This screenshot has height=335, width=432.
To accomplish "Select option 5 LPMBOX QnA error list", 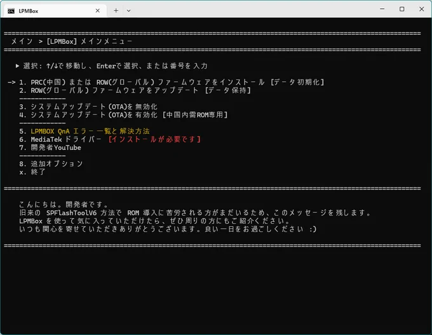I will (x=84, y=131).
